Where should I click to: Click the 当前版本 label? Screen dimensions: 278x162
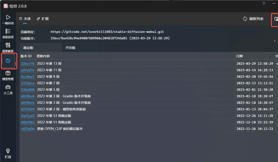click(x=28, y=38)
